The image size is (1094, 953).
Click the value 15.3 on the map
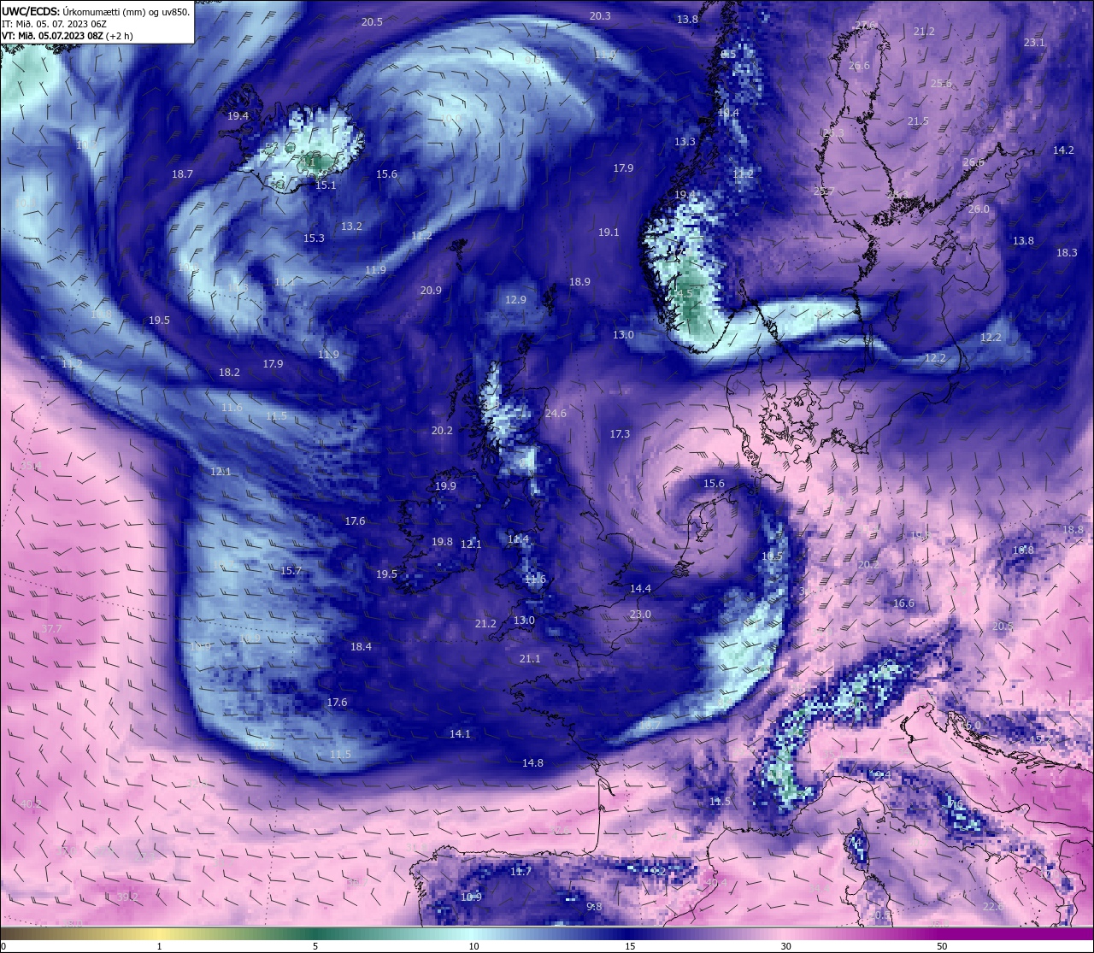click(x=314, y=238)
